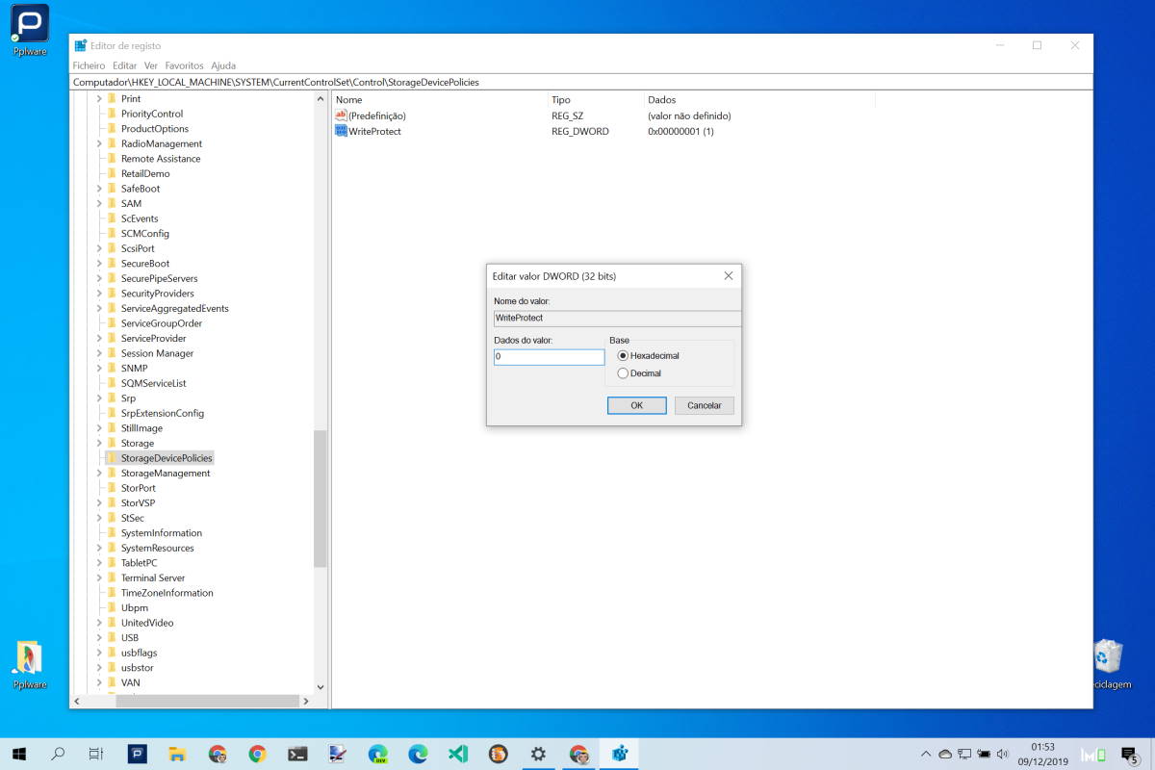Expand the SecurePipeServers key
This screenshot has width=1155, height=770.
coord(99,278)
